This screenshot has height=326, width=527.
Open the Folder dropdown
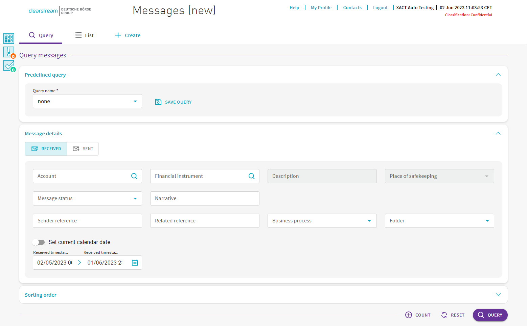tap(487, 220)
